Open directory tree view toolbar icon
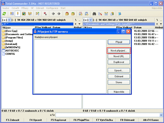The height and width of the screenshot is (123, 164). click(30, 14)
